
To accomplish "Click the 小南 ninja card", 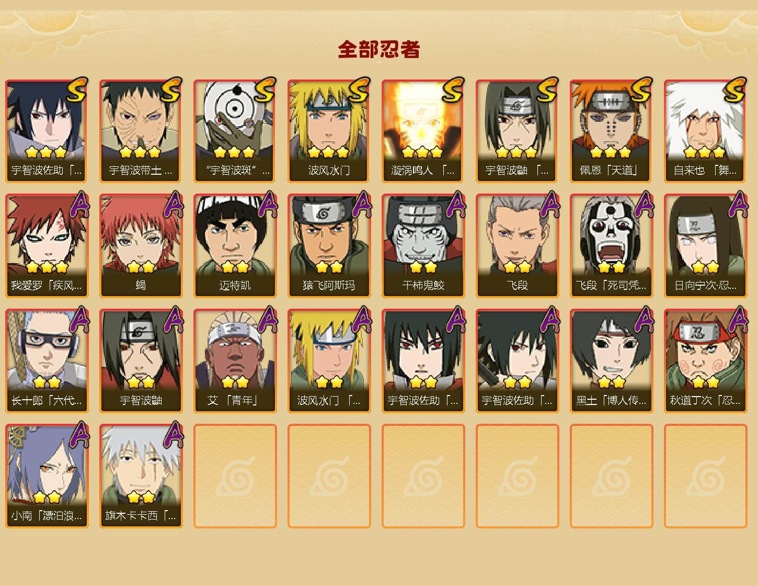I will (x=47, y=476).
